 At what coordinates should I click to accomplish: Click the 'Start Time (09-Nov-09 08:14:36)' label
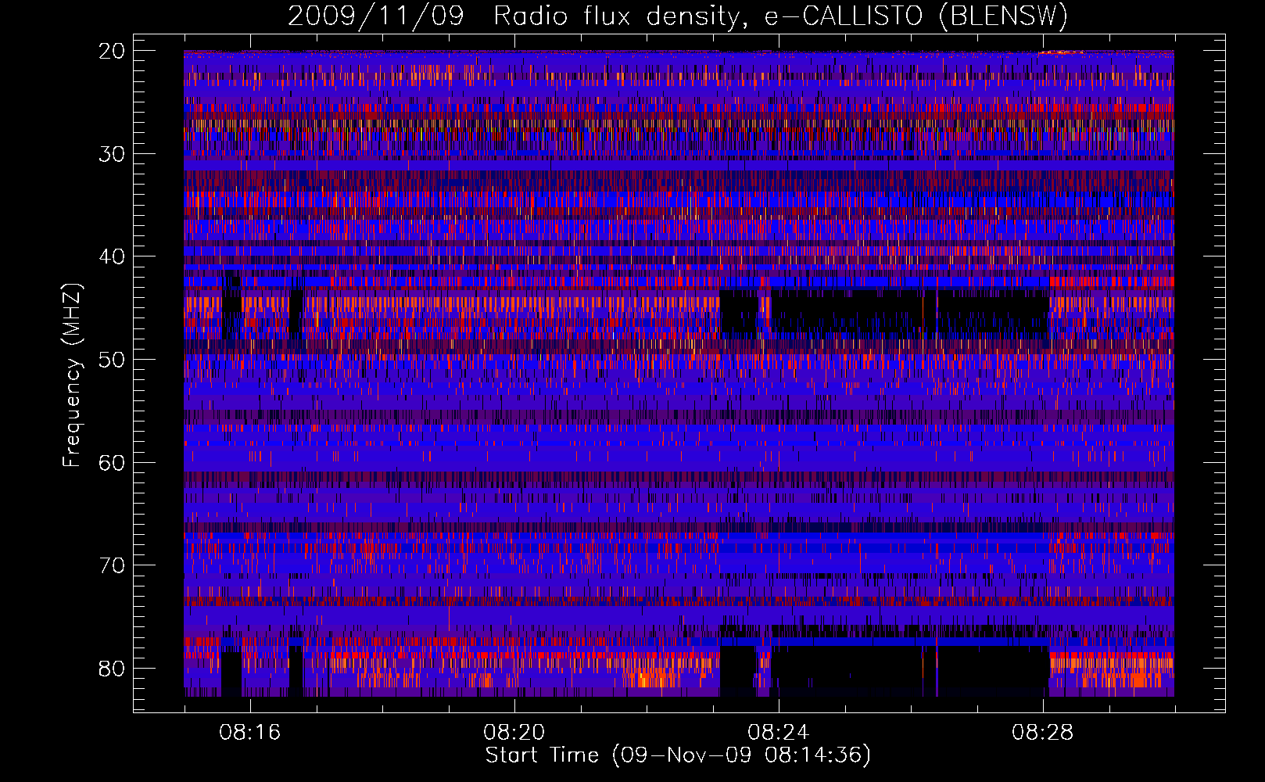tap(678, 755)
